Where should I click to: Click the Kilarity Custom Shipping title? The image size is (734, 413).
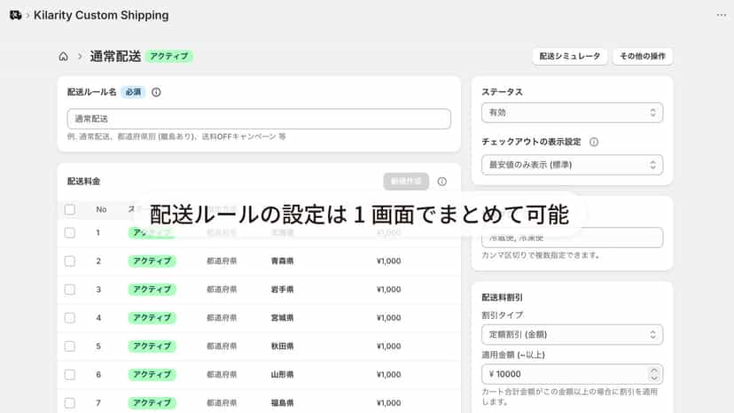point(101,15)
